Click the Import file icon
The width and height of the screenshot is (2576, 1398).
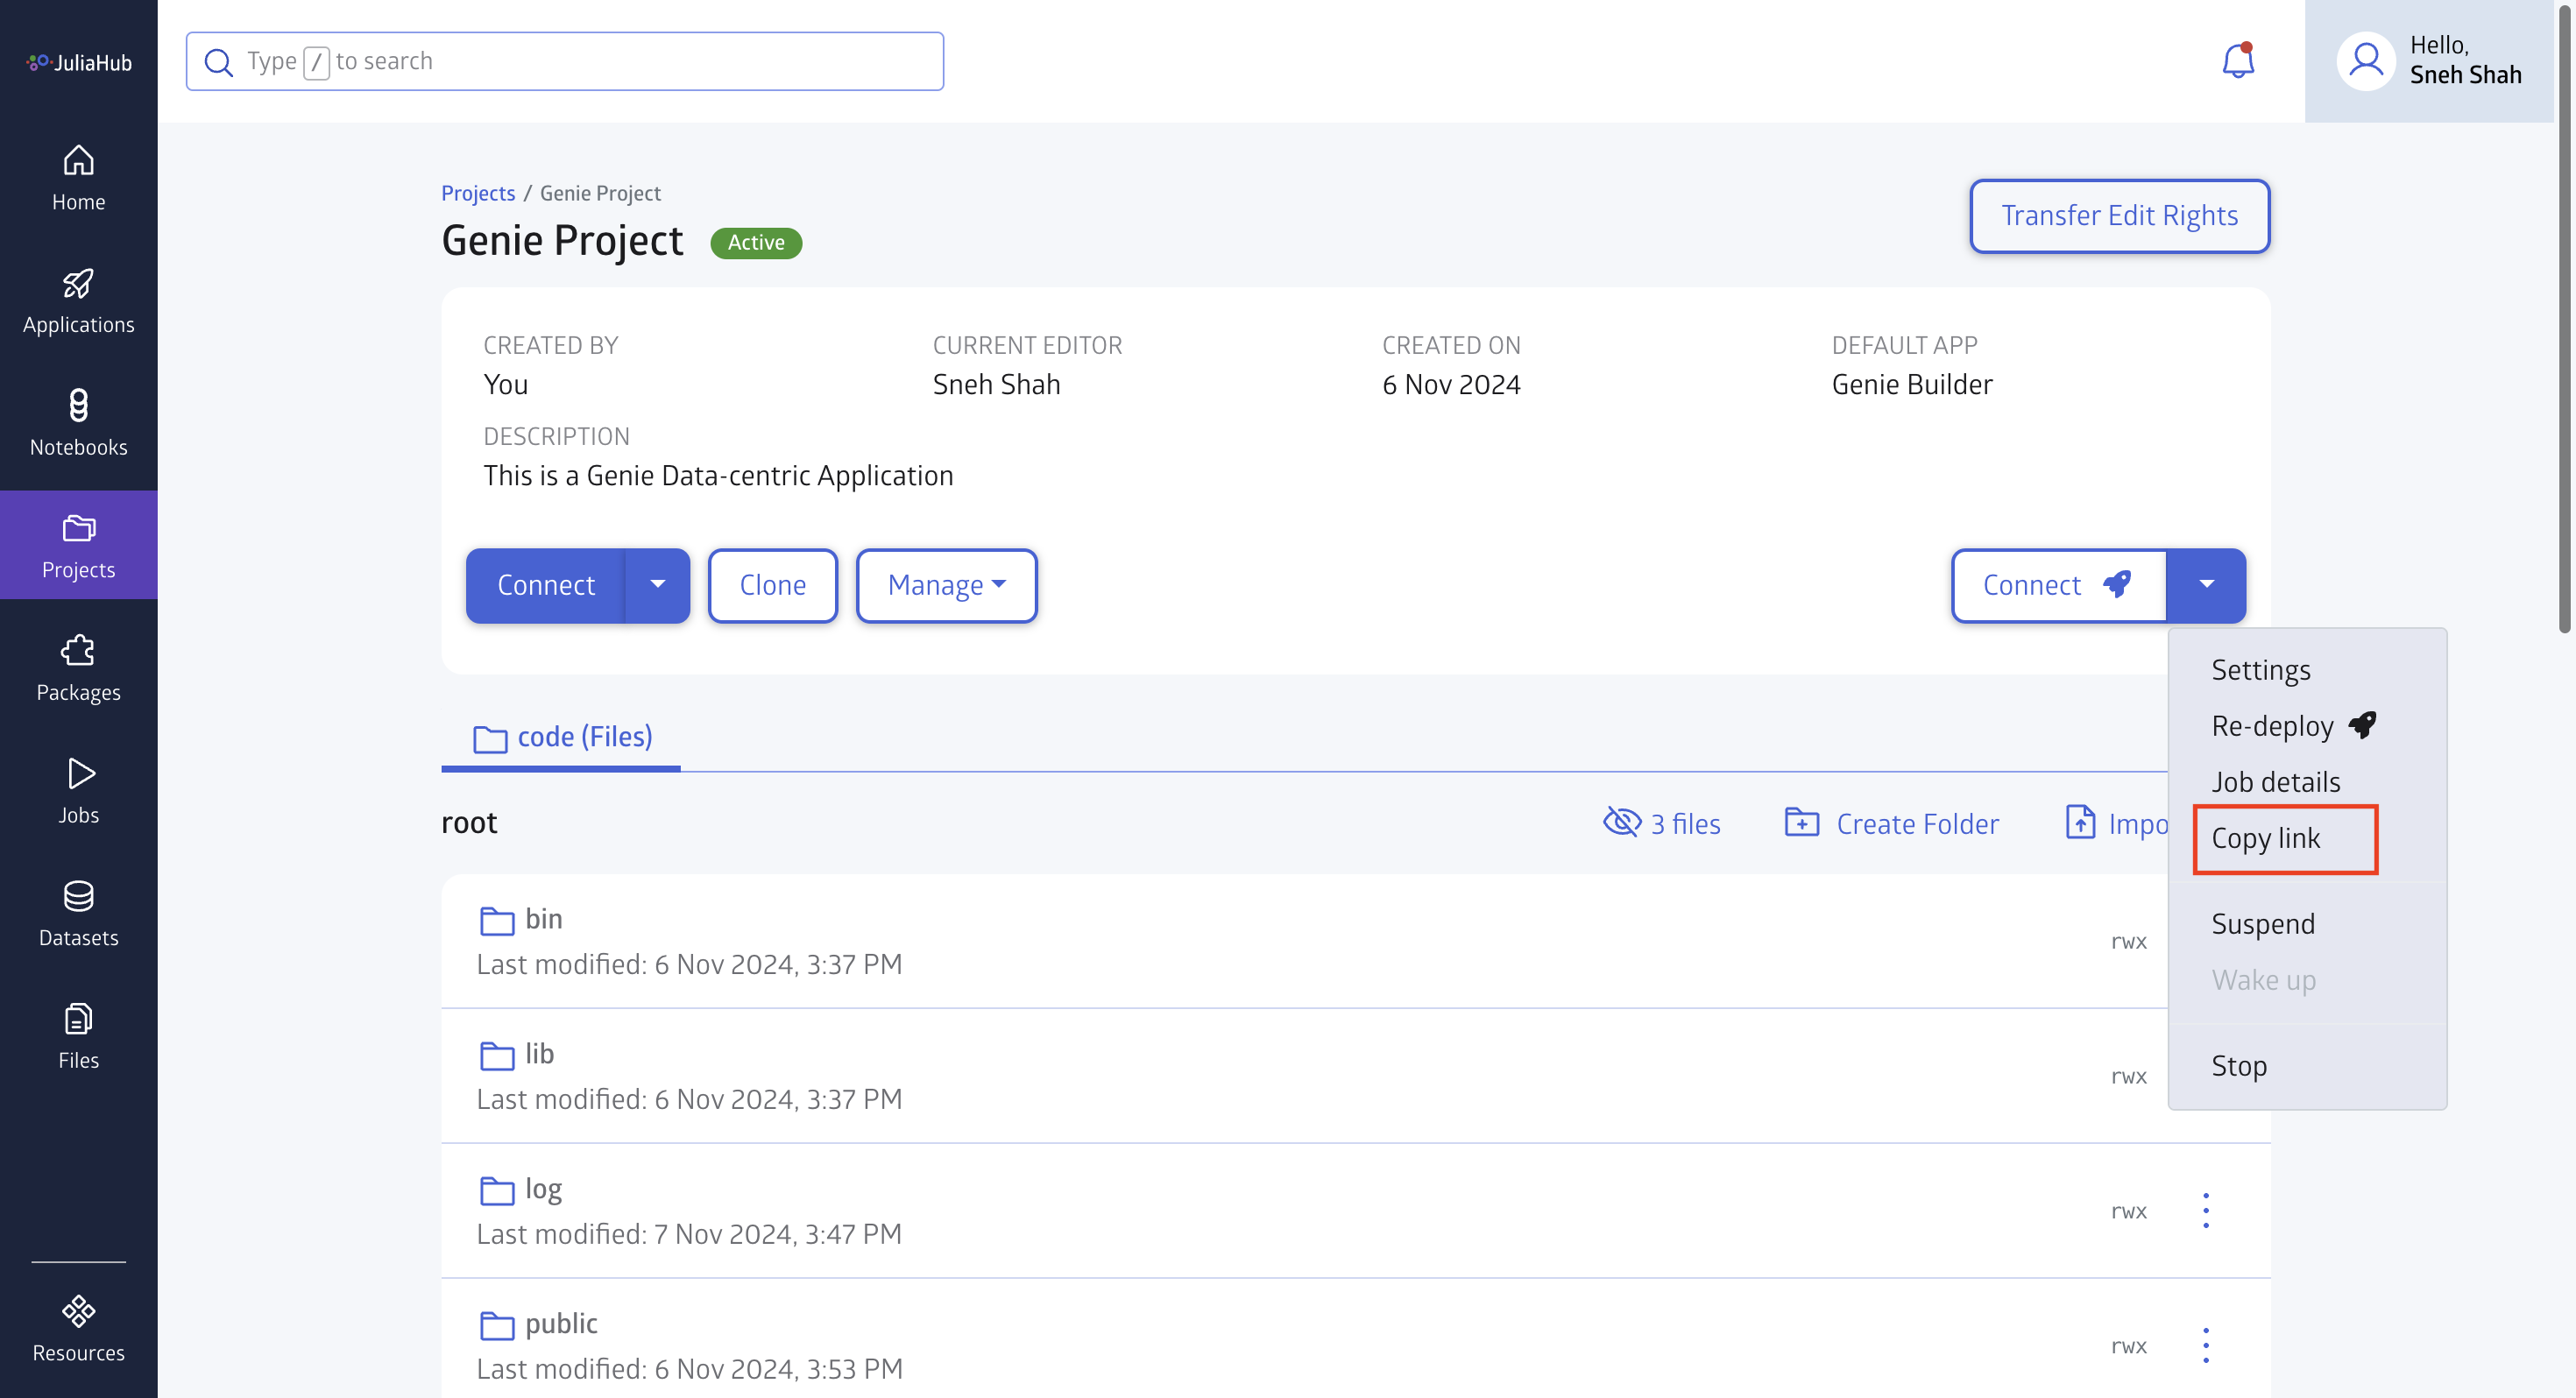coord(2080,823)
